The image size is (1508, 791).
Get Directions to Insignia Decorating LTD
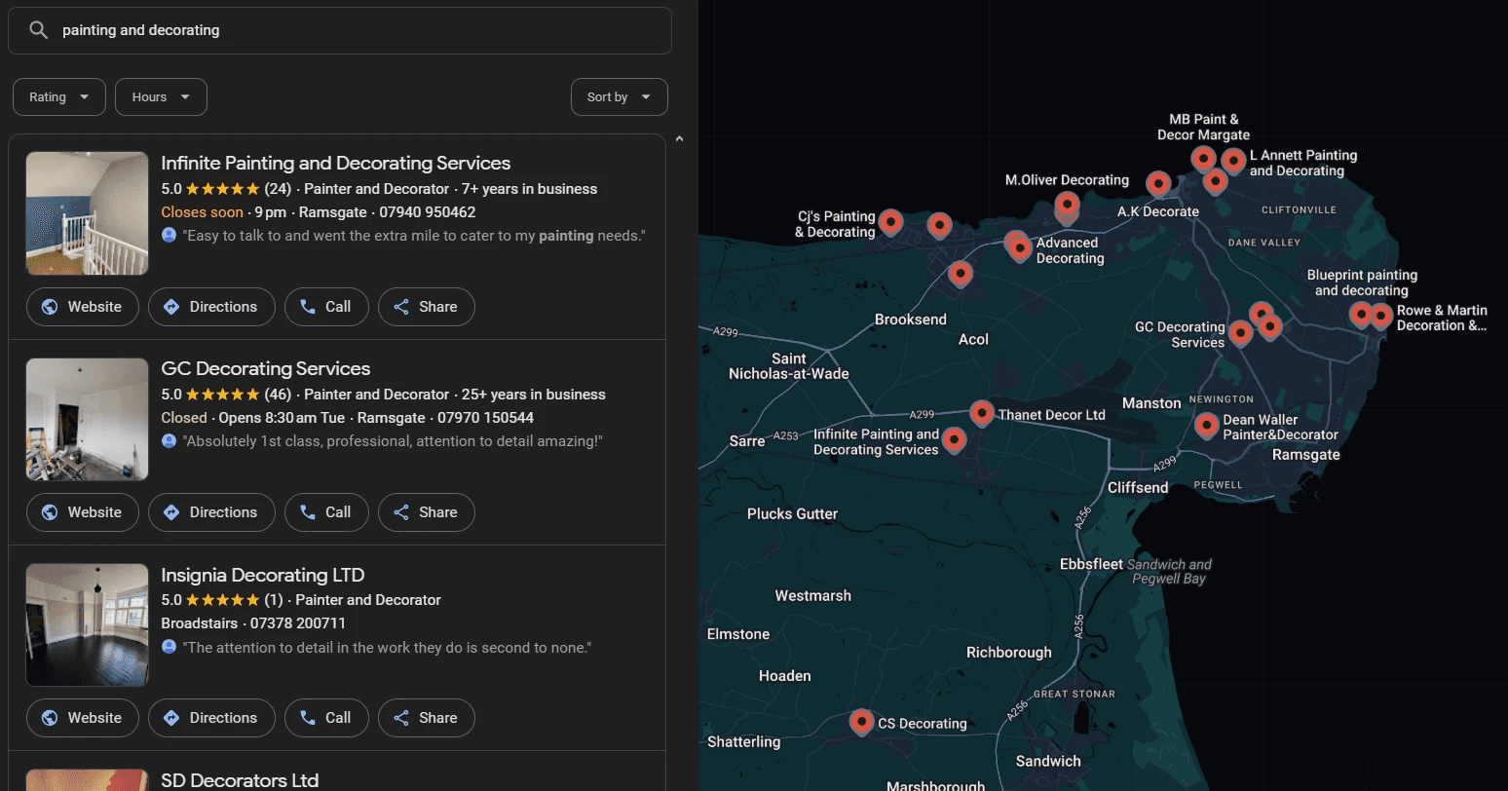pos(211,718)
